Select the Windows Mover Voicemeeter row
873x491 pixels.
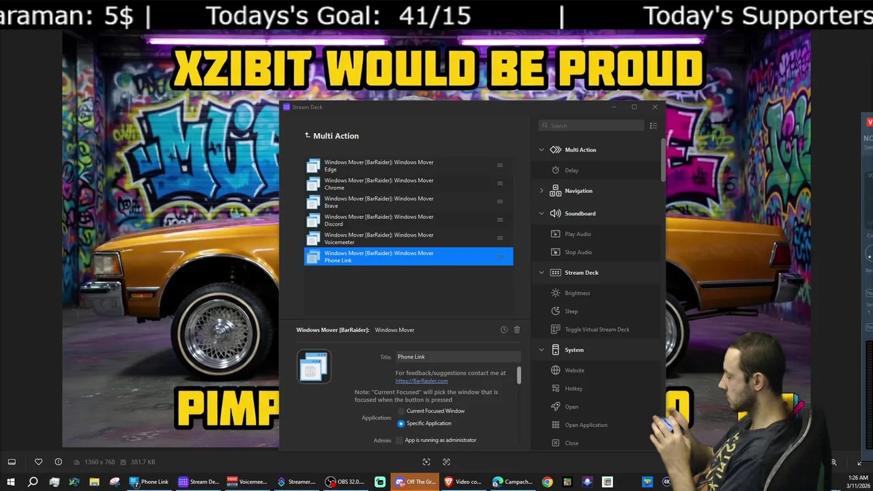408,238
